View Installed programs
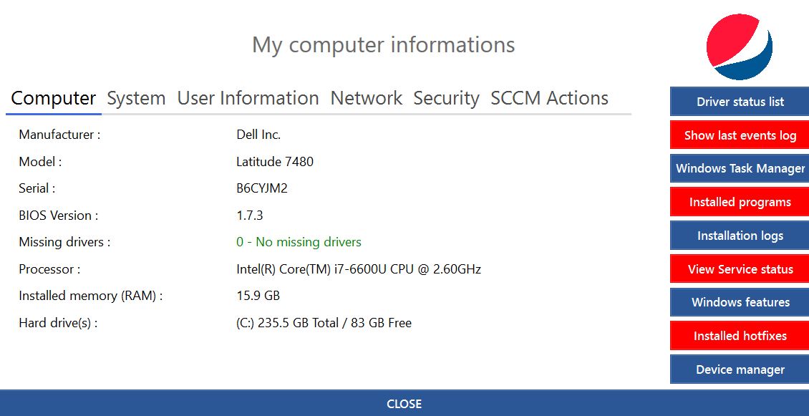Image resolution: width=809 pixels, height=416 pixels. pyautogui.click(x=739, y=201)
